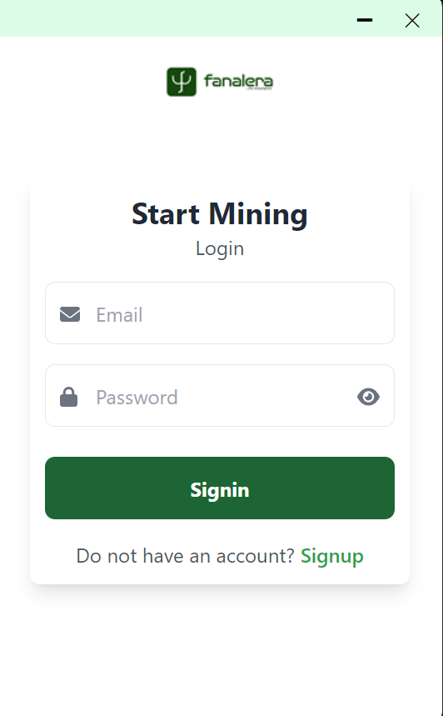Screen dimensions: 443x716
Task: Focus the Password input field
Action: coord(220,395)
